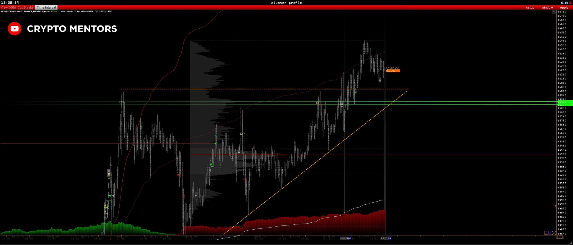
Task: Click the ruler measure icon near price scale
Action: pyautogui.click(x=554, y=12)
